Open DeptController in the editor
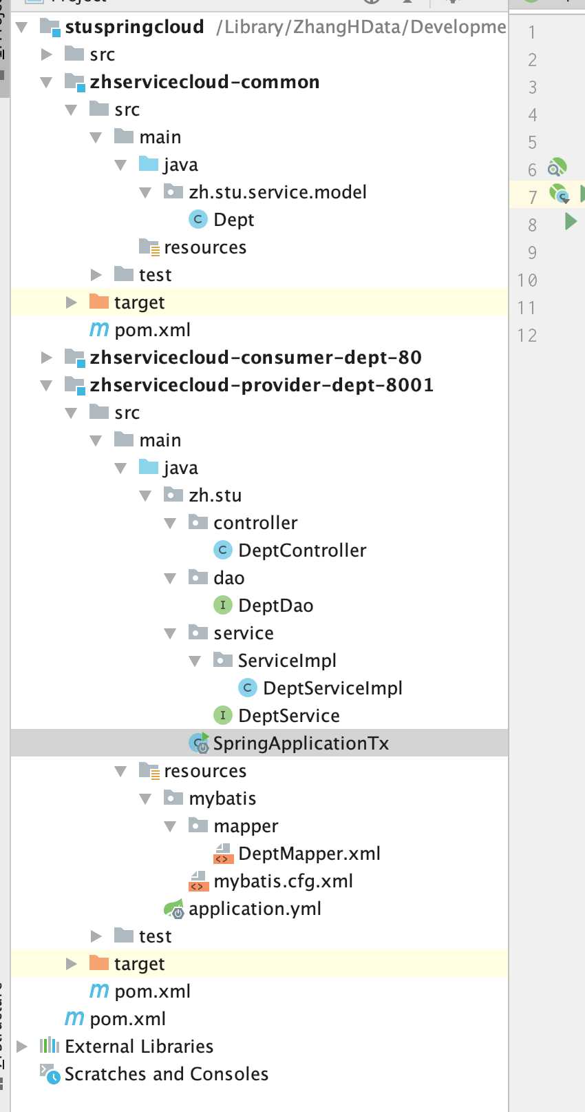The height and width of the screenshot is (1112, 585). pos(302,550)
